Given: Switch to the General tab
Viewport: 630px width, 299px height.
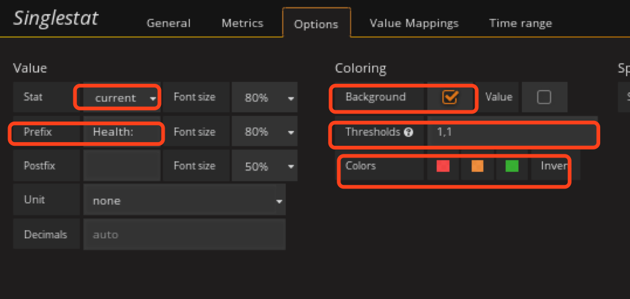Looking at the screenshot, I should [x=168, y=24].
